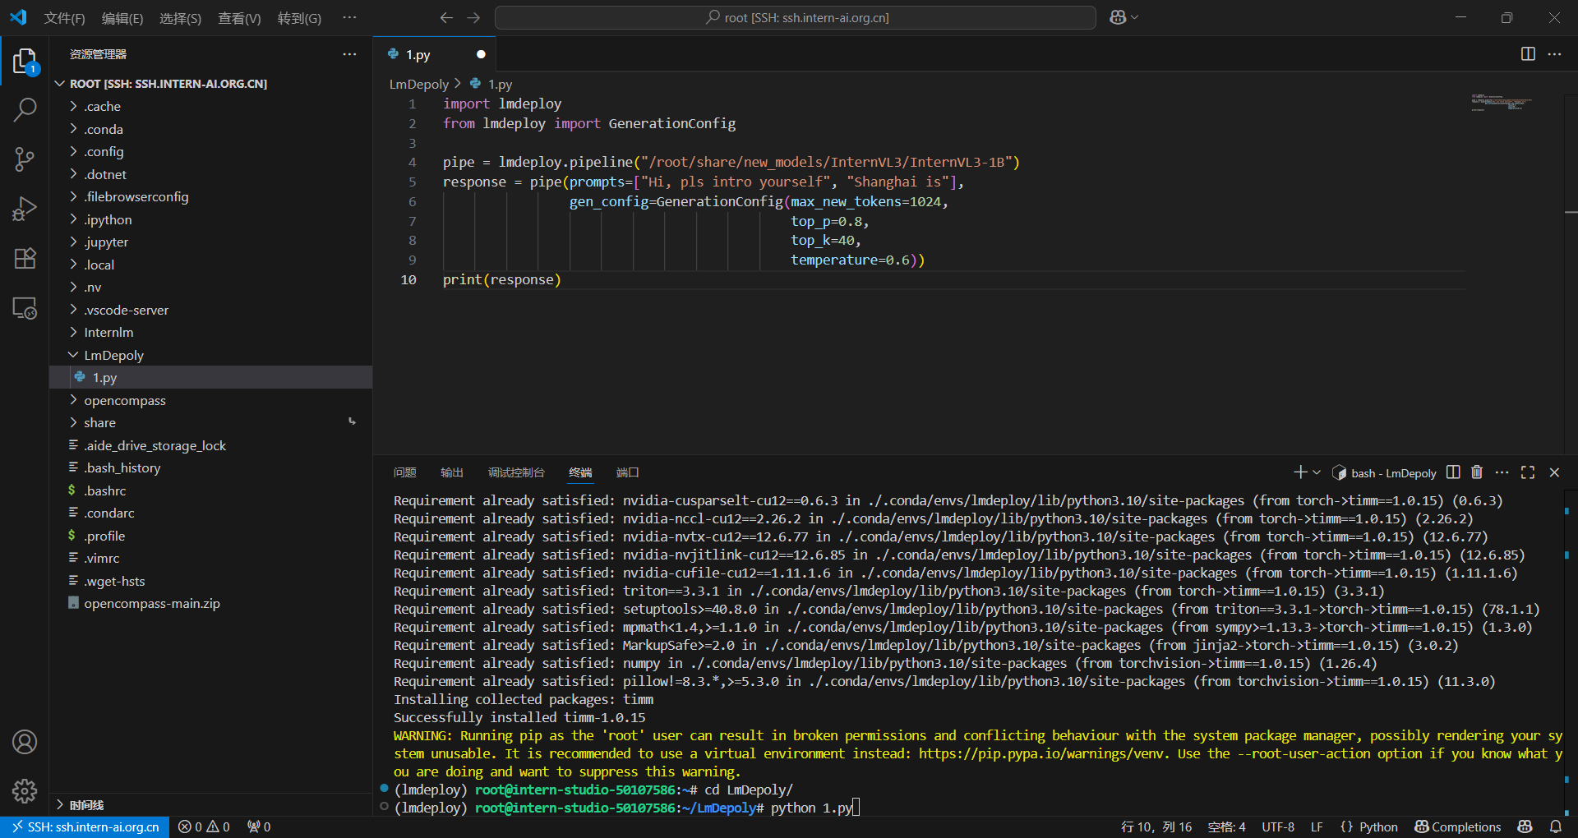1578x838 pixels.
Task: Open Run and Debug view
Action: click(25, 209)
